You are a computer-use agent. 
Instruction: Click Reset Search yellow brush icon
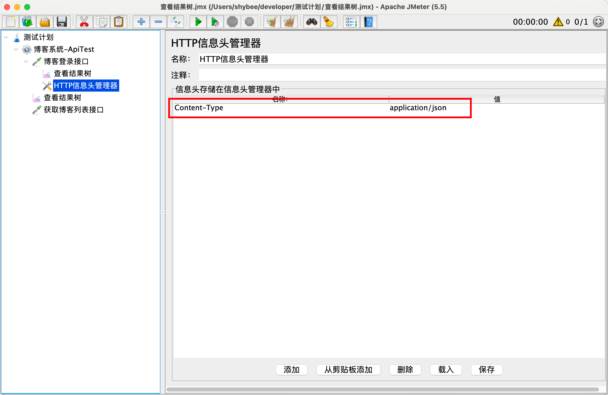click(x=329, y=22)
